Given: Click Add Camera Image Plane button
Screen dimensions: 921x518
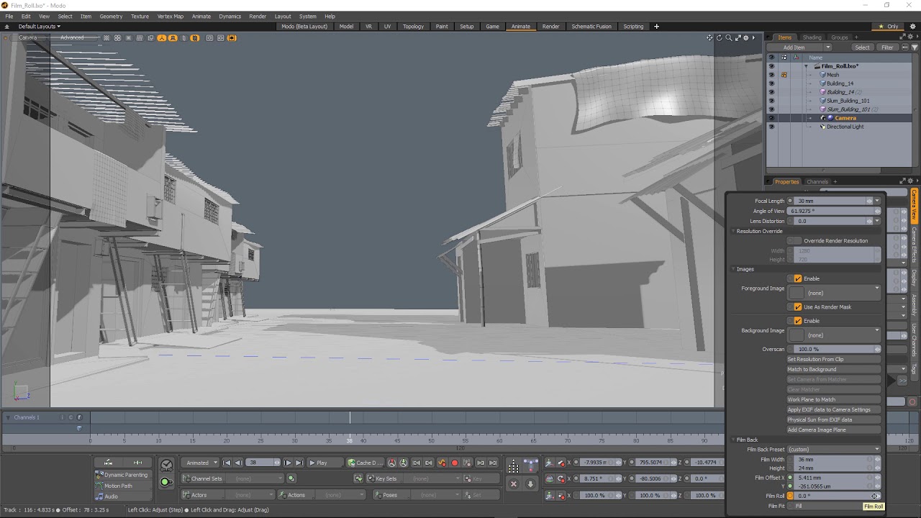Looking at the screenshot, I should pyautogui.click(x=834, y=430).
